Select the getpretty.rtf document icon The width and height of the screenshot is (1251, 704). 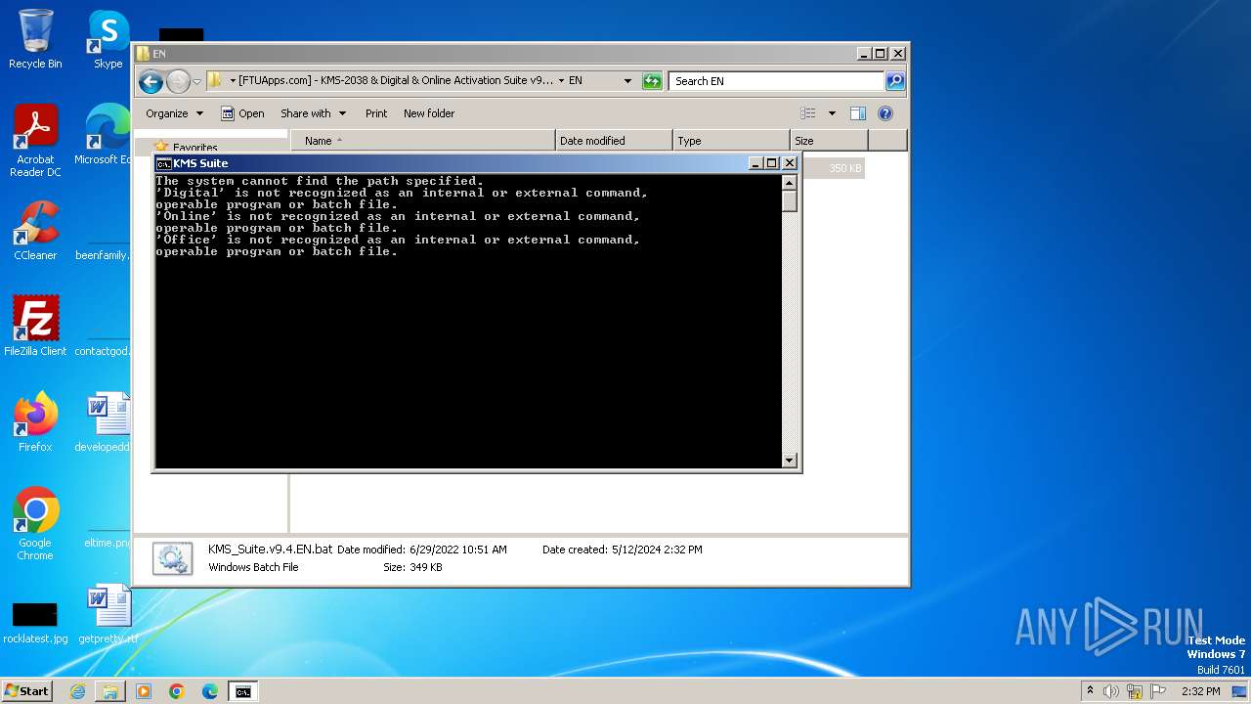pos(108,614)
